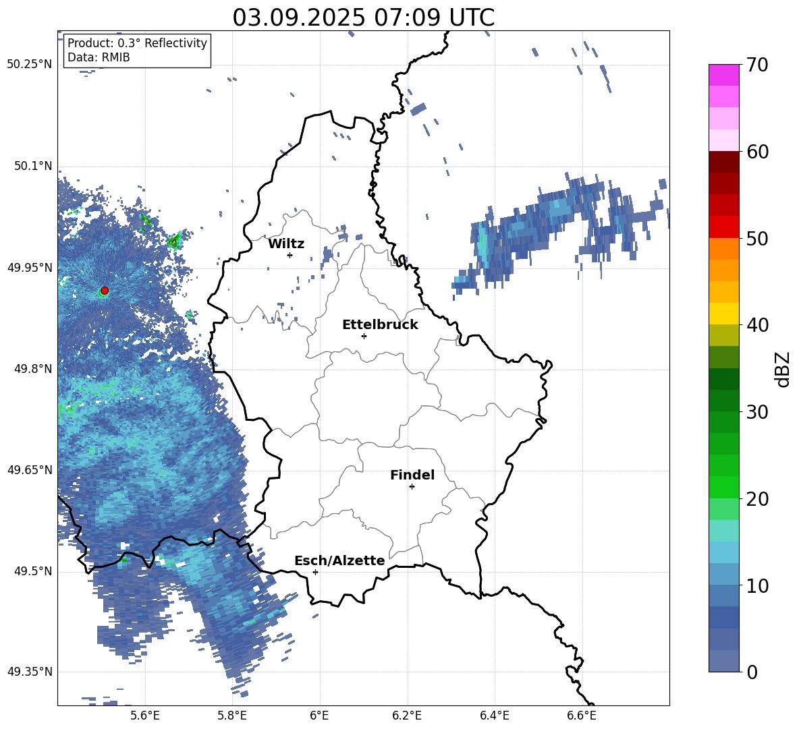
Task: Click the Ettelbruck station cross marker
Action: (x=364, y=336)
